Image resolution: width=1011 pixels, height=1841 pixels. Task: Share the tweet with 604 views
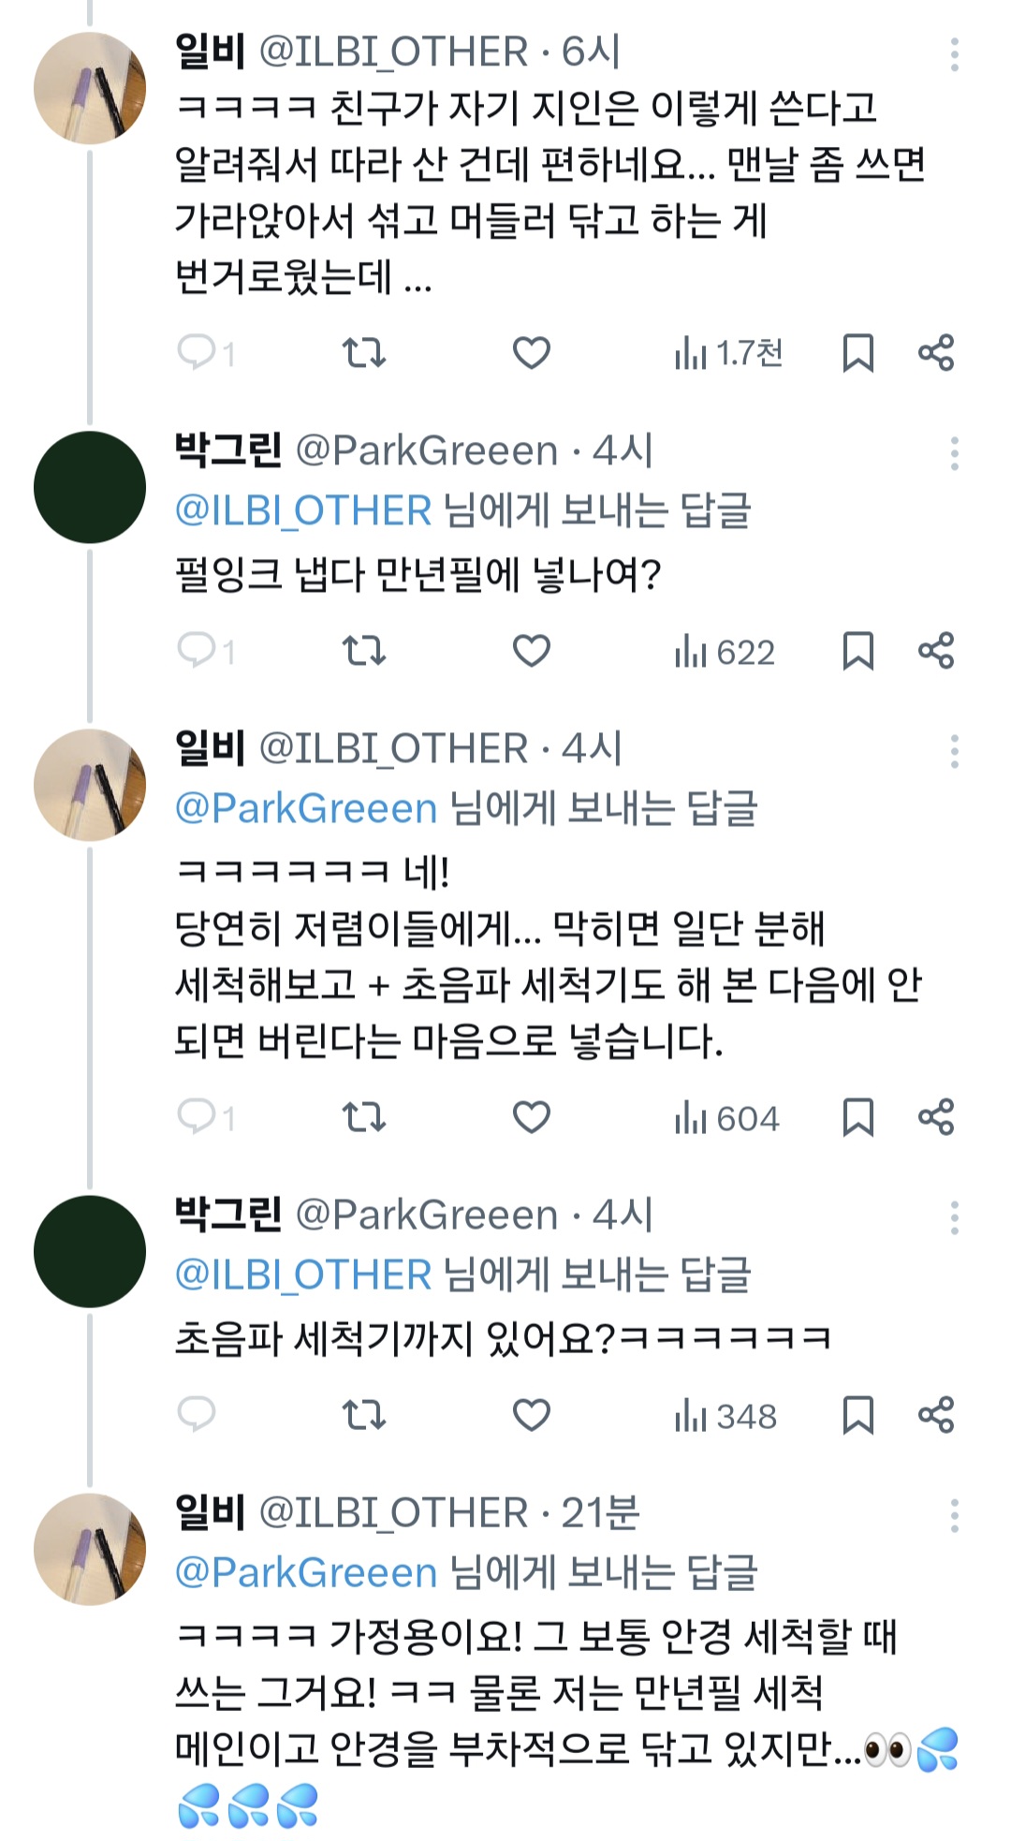pyautogui.click(x=935, y=1117)
